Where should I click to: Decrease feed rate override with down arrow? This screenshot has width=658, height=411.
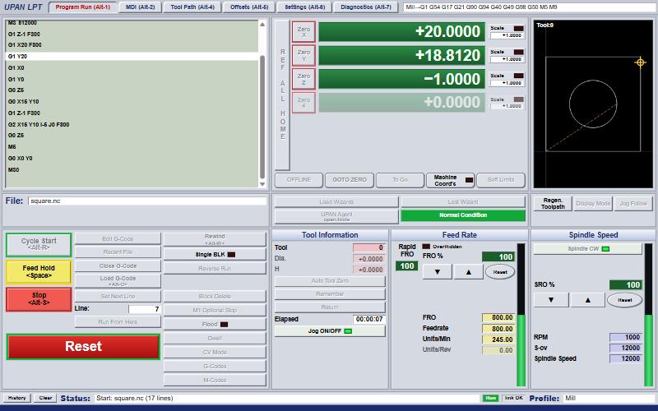click(x=437, y=272)
